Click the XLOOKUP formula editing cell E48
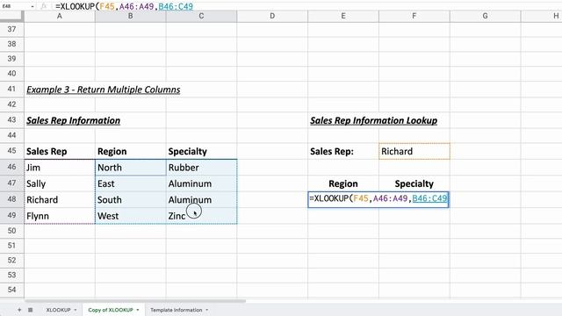 (378, 199)
